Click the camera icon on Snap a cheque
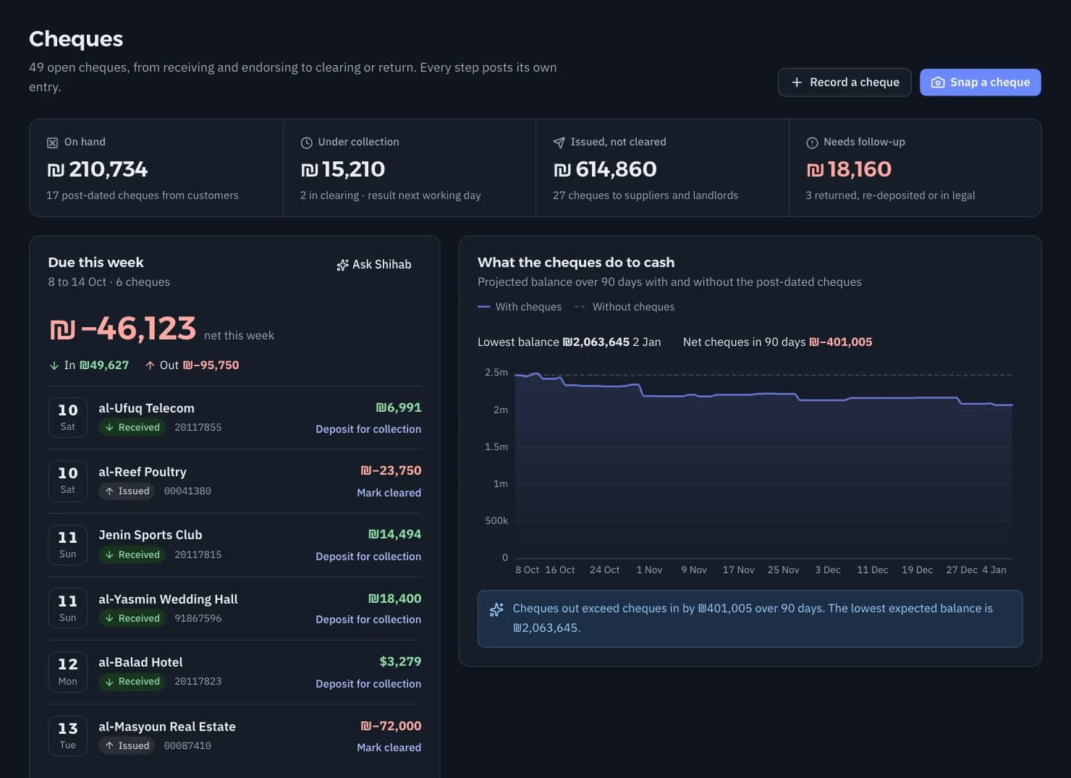This screenshot has width=1071, height=778. tap(937, 83)
